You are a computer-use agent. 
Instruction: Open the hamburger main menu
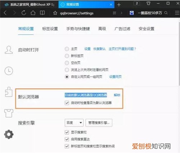(x=177, y=13)
